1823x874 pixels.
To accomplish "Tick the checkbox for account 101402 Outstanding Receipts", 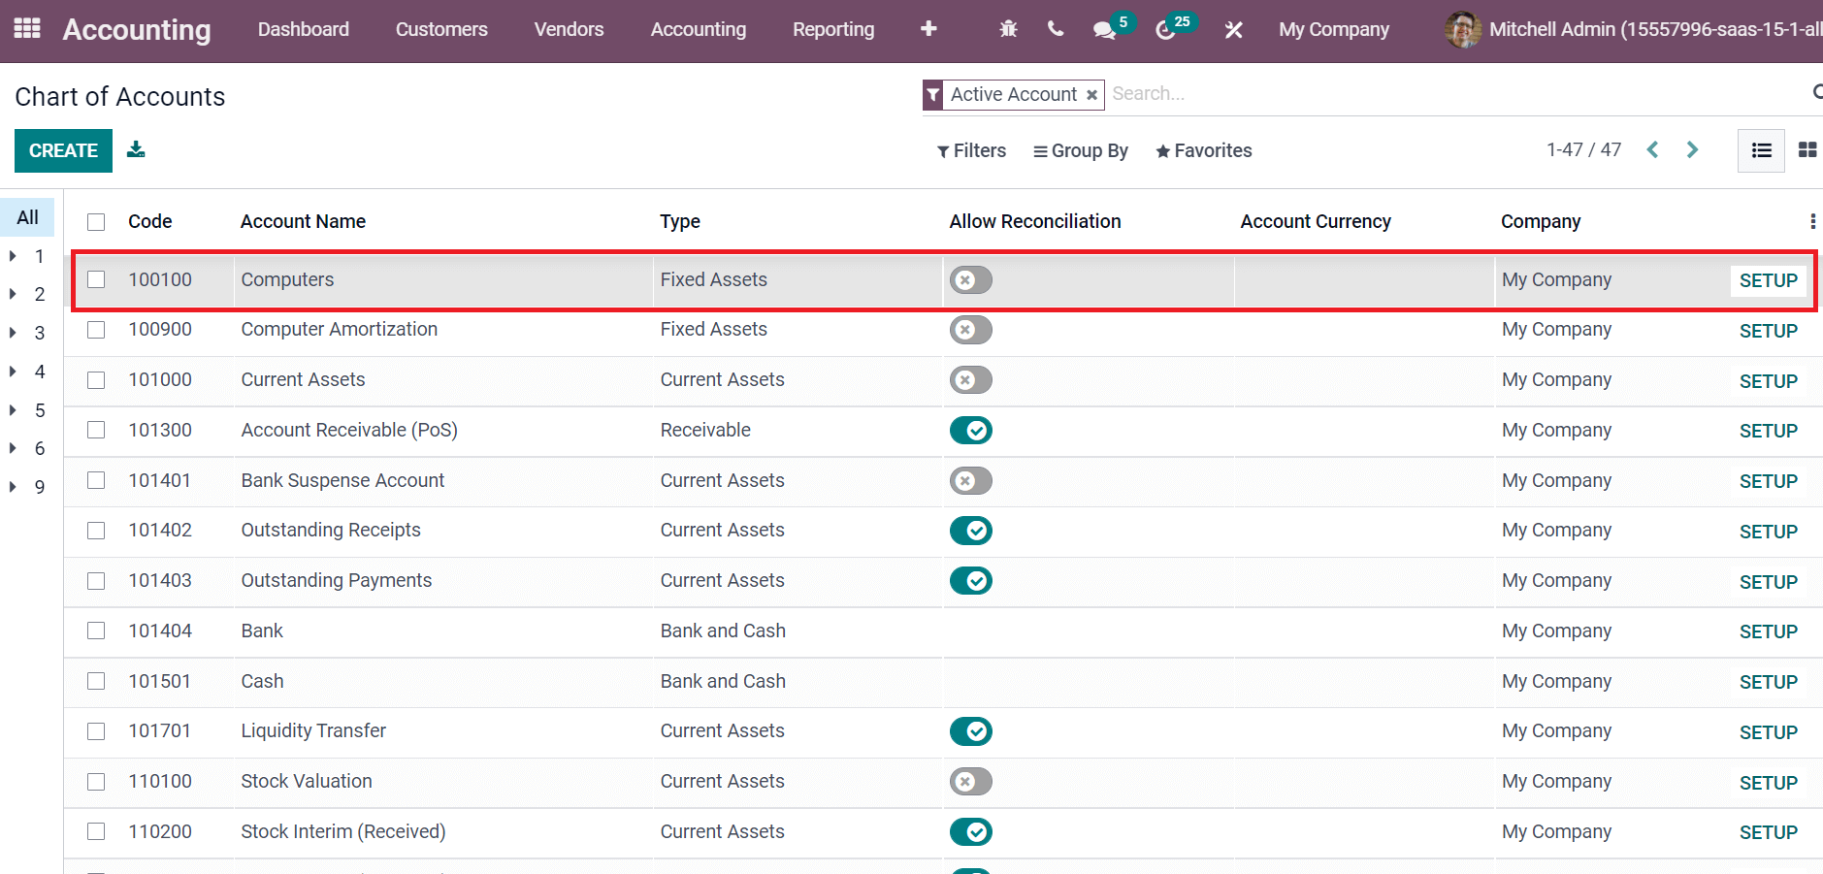I will pos(96,531).
